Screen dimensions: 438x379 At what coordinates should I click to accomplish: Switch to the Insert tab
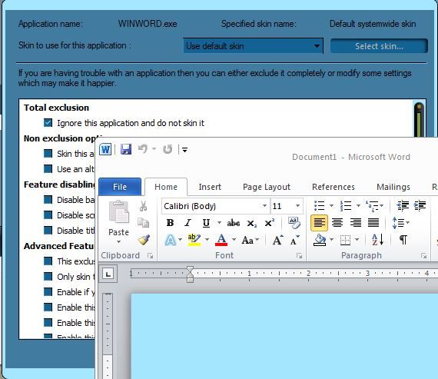pos(210,187)
